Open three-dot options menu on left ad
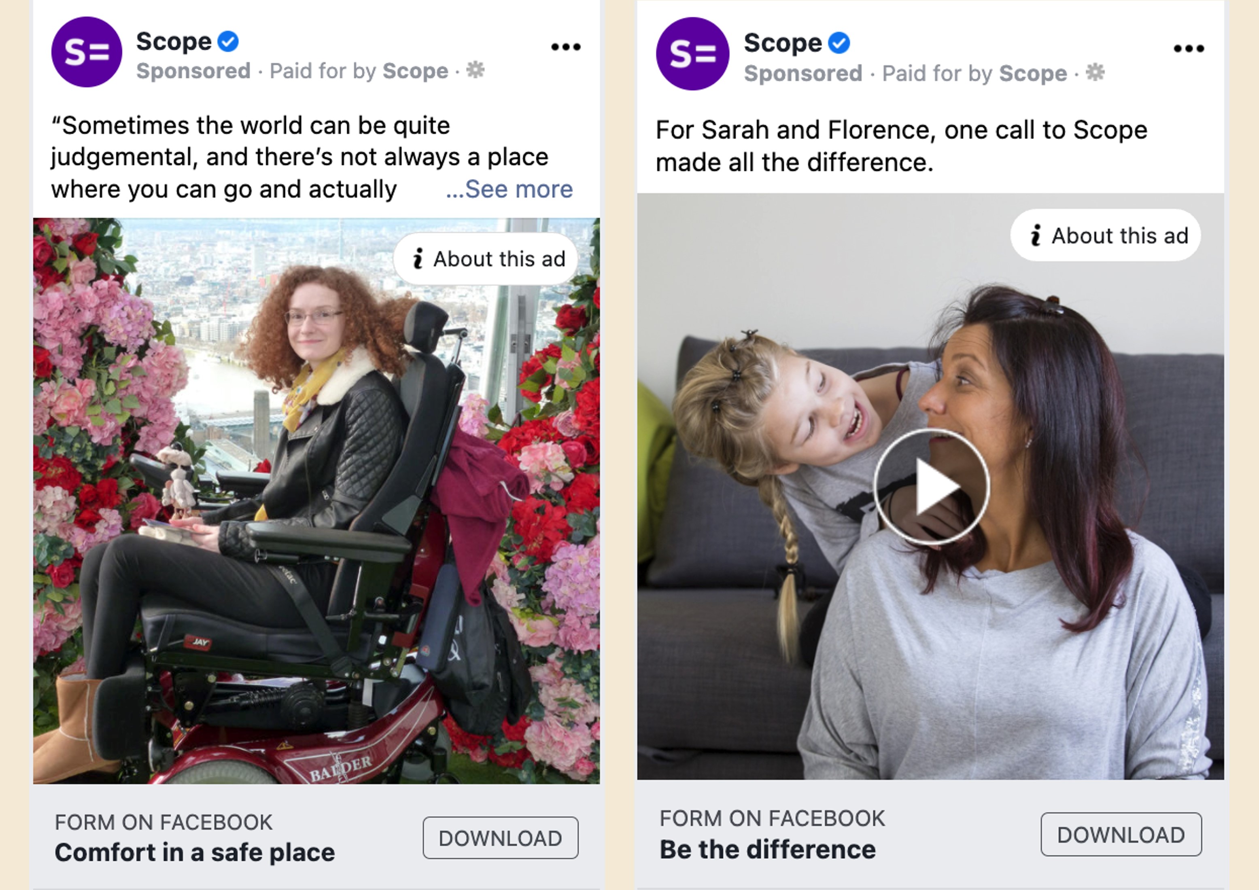Screen dimensions: 1259x890 tap(566, 47)
